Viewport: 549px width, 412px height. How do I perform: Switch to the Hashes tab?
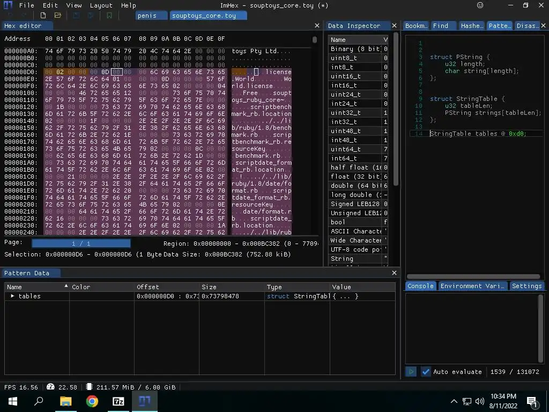tap(472, 26)
